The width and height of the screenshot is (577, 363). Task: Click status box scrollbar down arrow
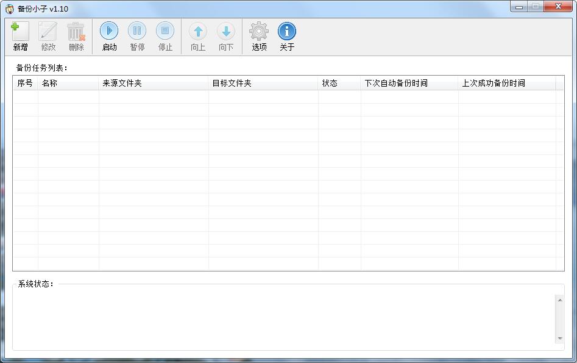[560, 339]
